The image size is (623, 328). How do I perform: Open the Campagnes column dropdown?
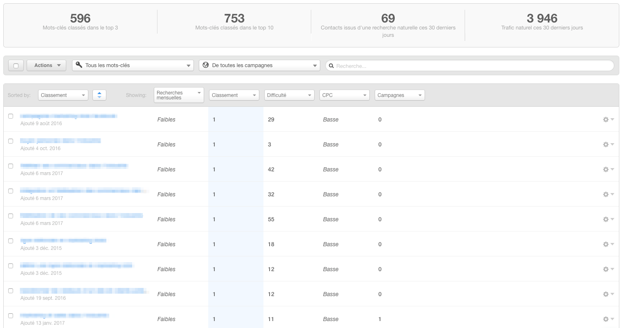coord(400,95)
